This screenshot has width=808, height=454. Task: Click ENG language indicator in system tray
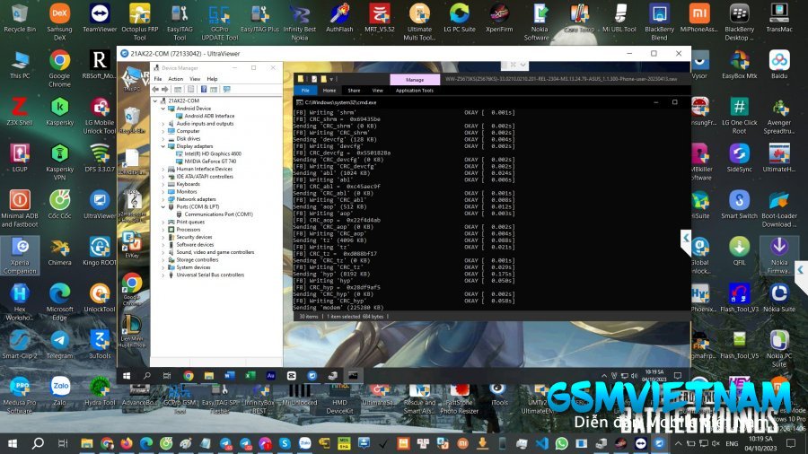click(732, 443)
